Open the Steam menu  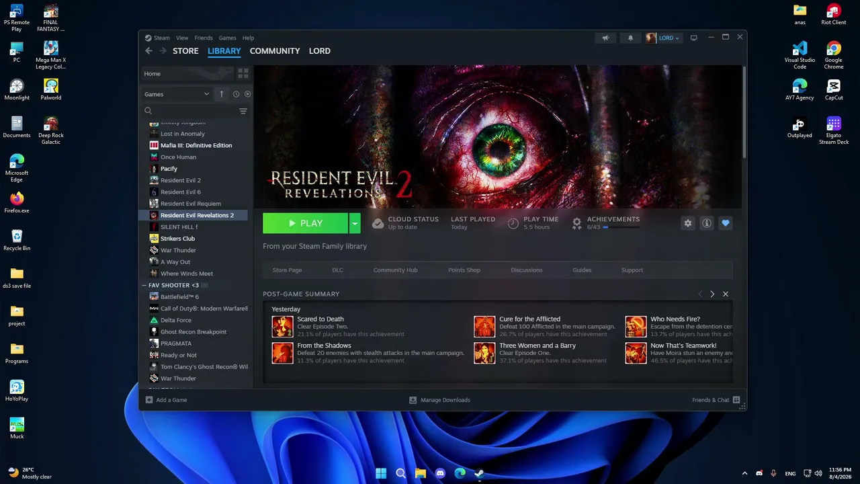(162, 38)
